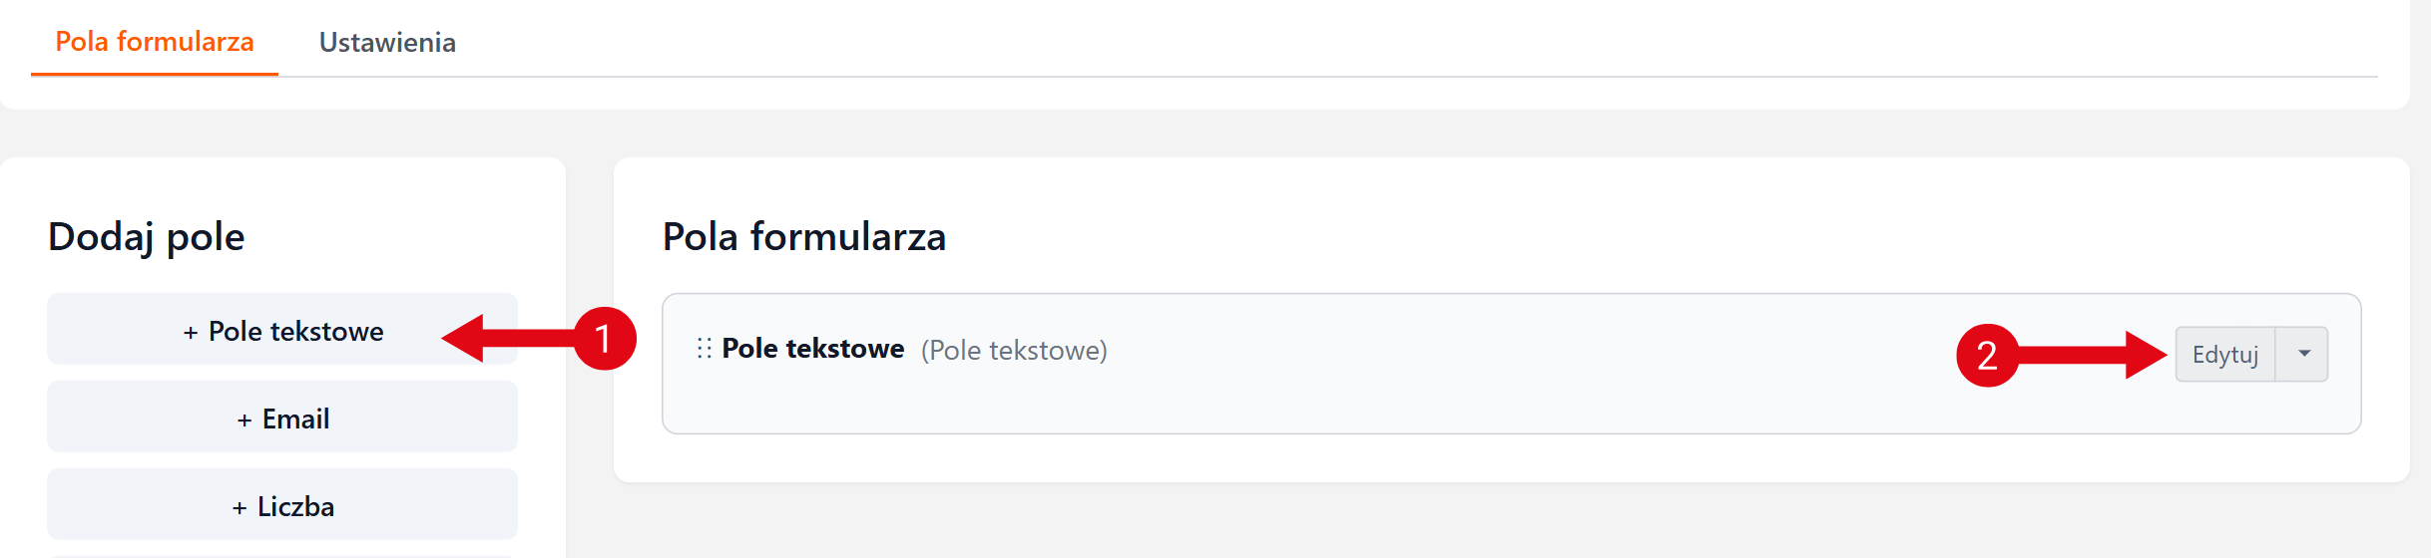This screenshot has height=558, width=2431.
Task: Click the Pola formularza panel heading
Action: [804, 237]
